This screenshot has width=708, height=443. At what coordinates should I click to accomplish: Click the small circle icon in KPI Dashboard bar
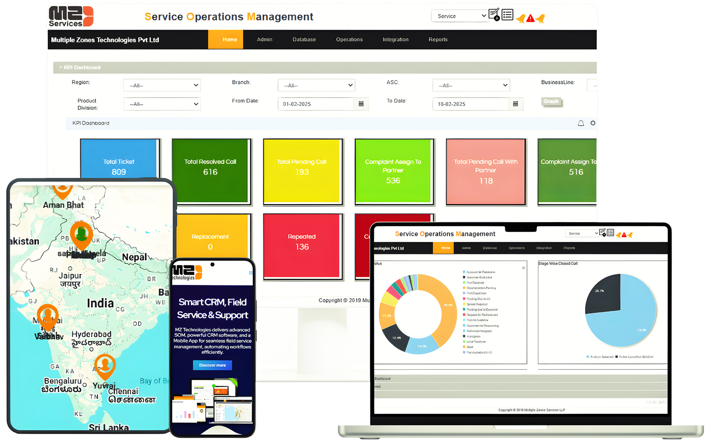point(593,123)
